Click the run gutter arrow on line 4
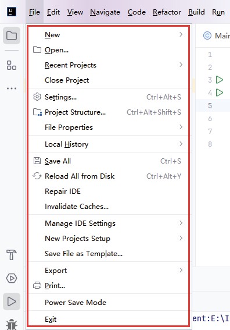The width and height of the screenshot is (230, 330). pos(220,93)
